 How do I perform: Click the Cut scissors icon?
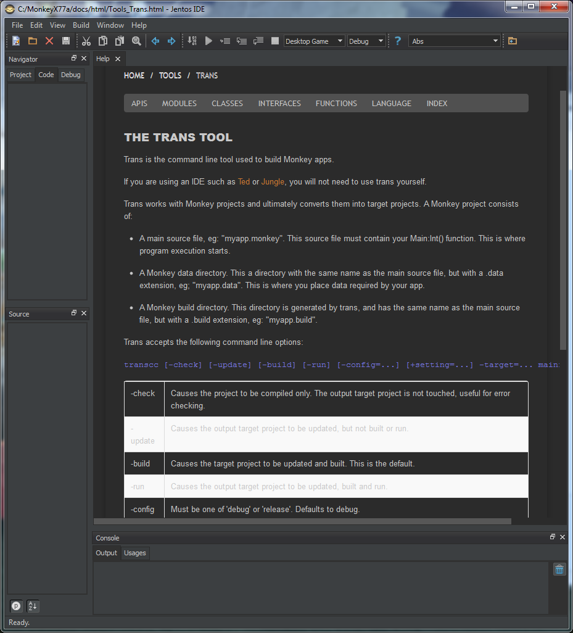86,41
